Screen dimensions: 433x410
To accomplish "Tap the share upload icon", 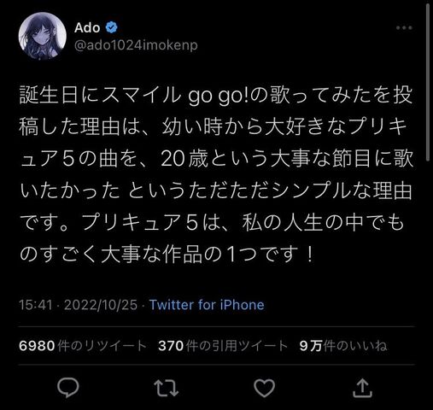I will (362, 388).
